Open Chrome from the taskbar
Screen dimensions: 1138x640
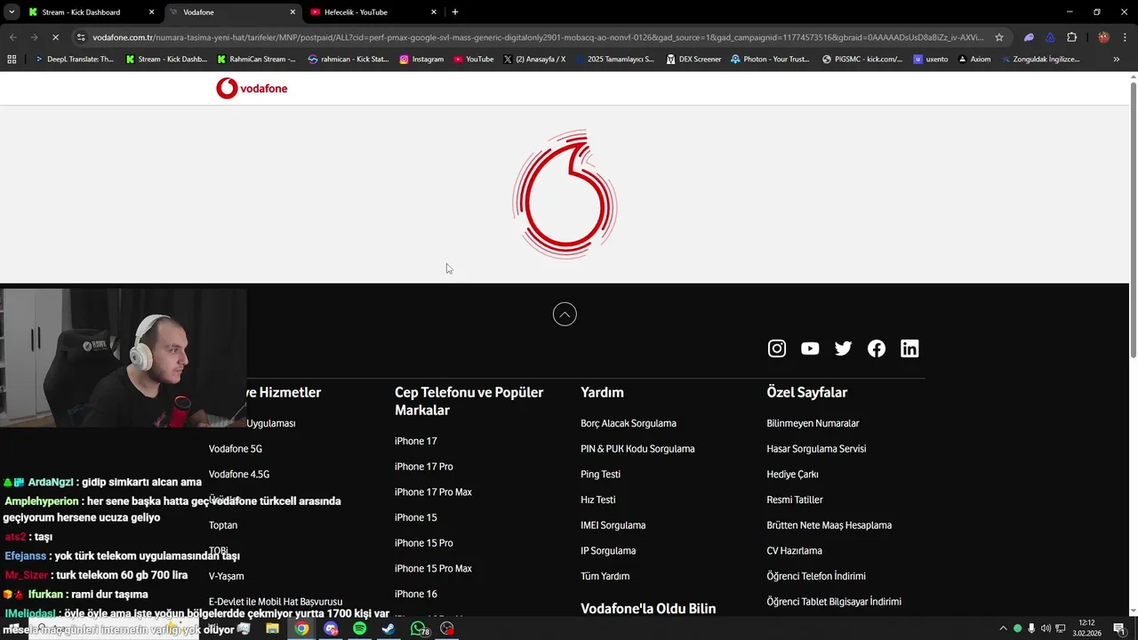302,628
